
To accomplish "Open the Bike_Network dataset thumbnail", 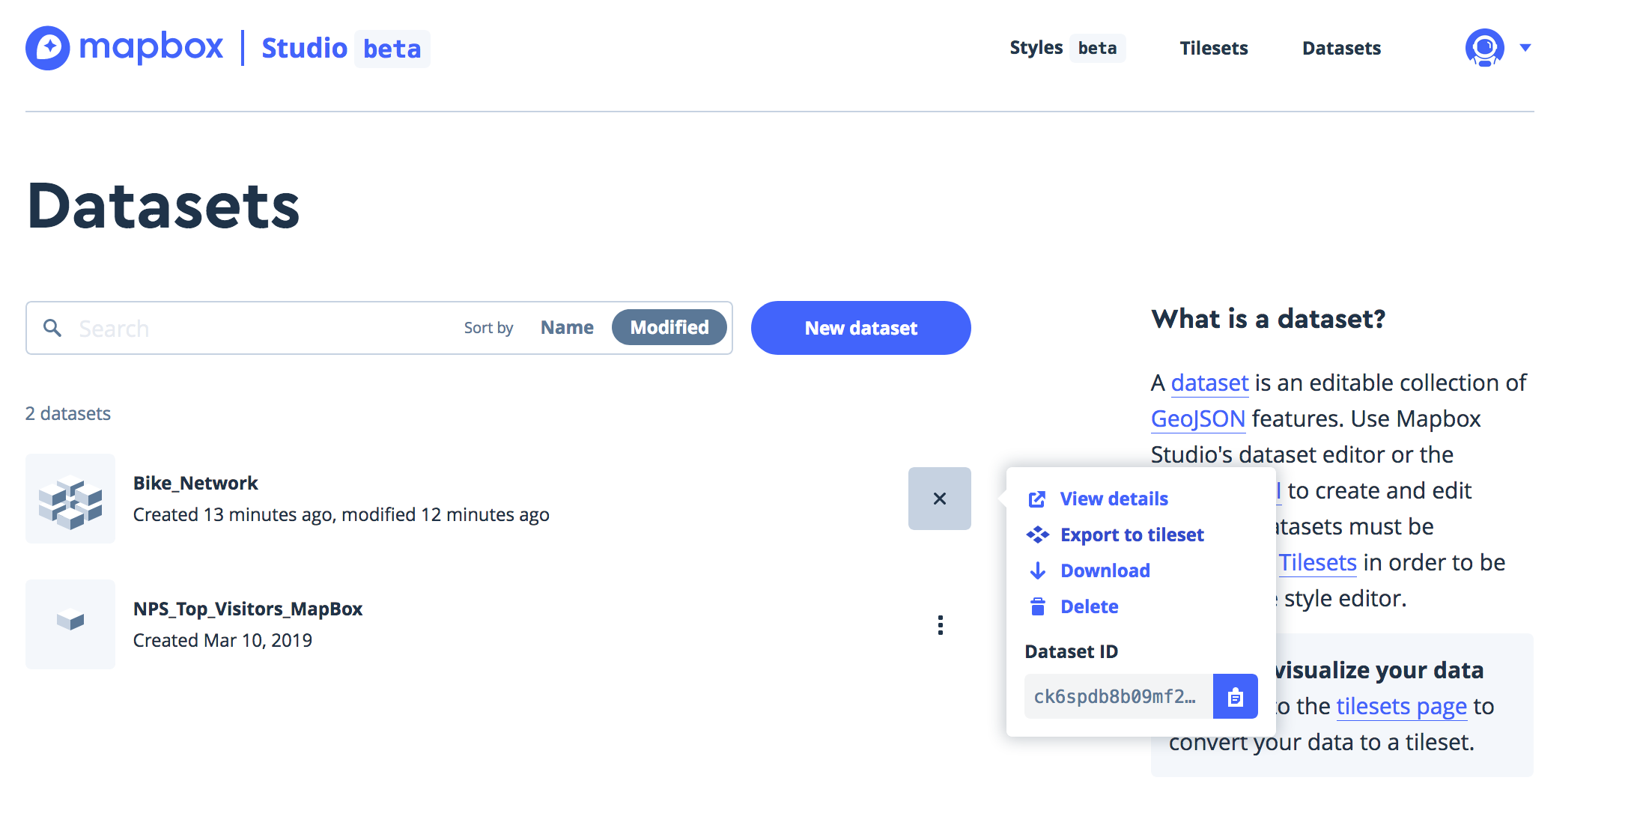I will [70, 499].
